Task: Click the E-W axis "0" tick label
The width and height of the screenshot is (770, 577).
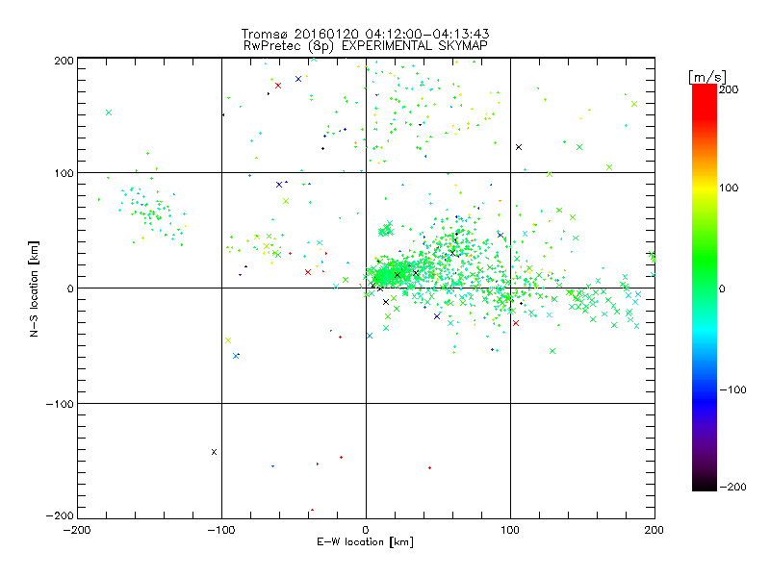Action: (366, 530)
